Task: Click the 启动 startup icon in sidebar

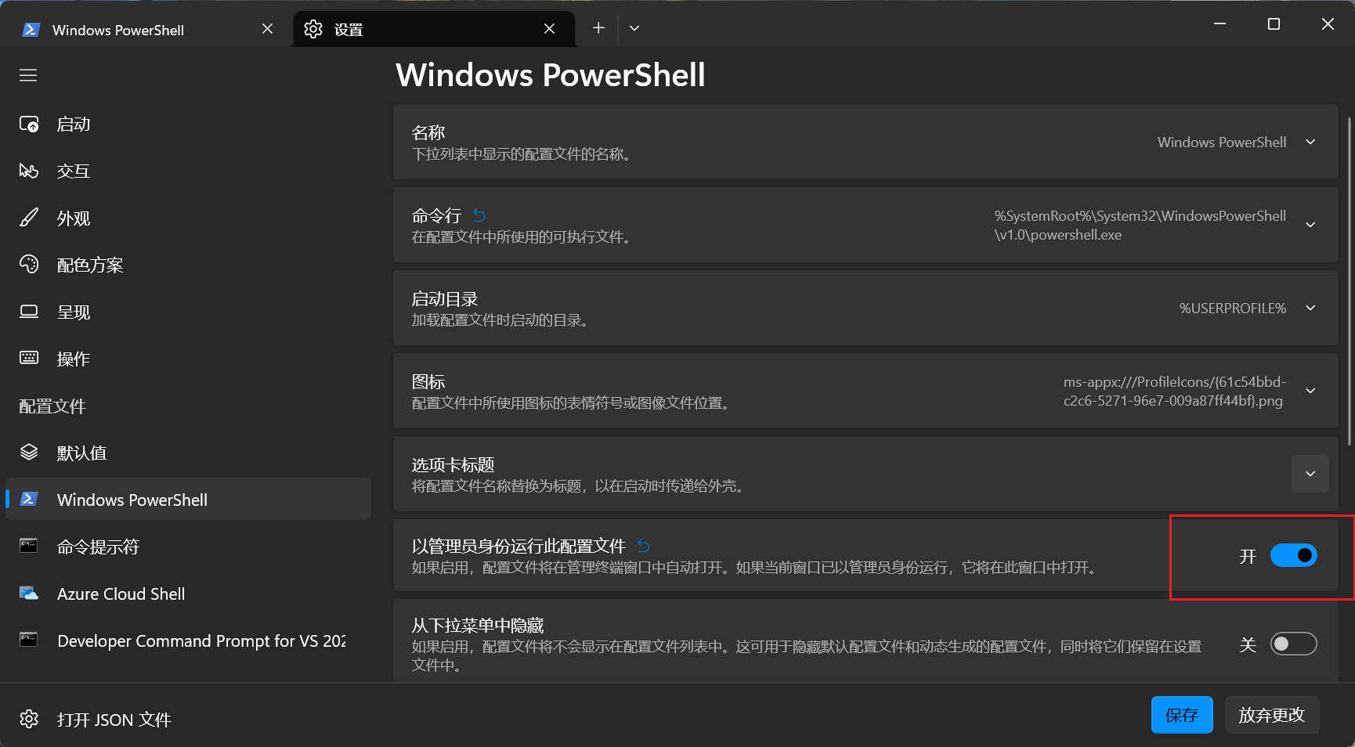Action: tap(29, 125)
